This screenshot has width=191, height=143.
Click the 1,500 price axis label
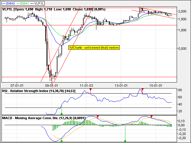point(182,19)
